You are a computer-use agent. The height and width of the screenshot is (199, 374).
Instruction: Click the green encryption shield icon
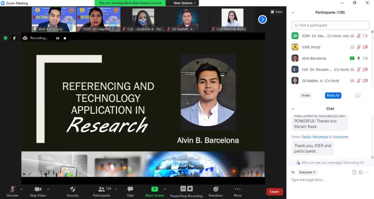5,38
